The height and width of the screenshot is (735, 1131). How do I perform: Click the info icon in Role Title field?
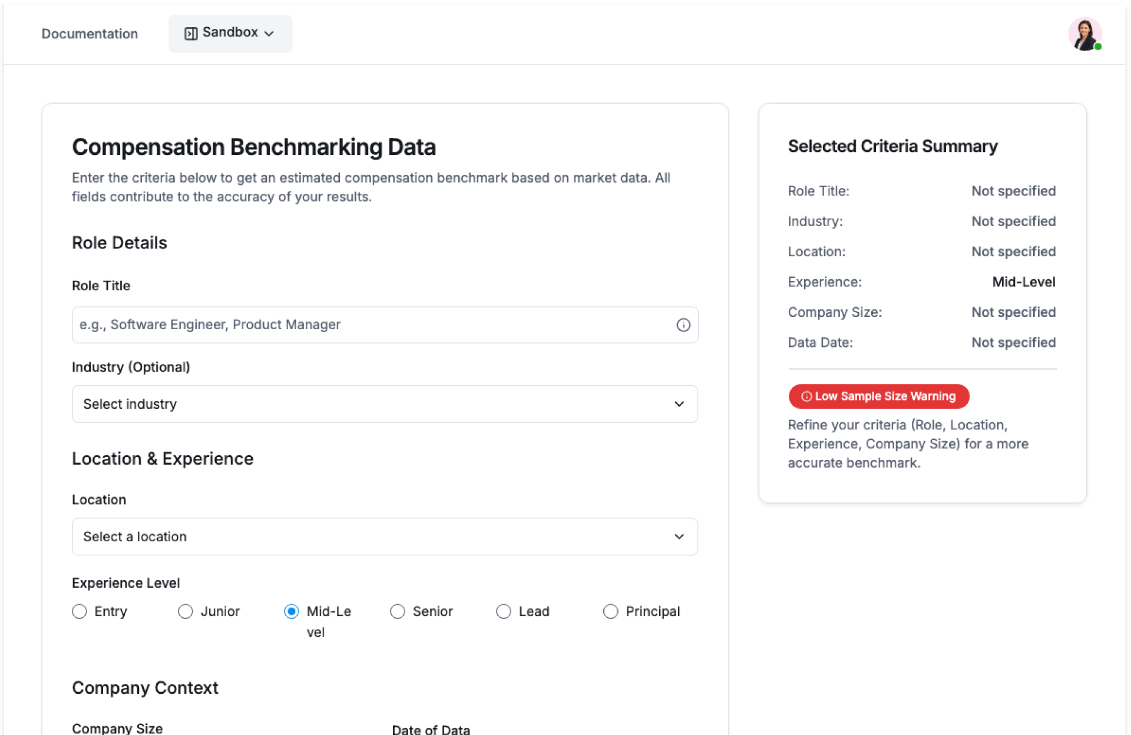click(x=683, y=325)
